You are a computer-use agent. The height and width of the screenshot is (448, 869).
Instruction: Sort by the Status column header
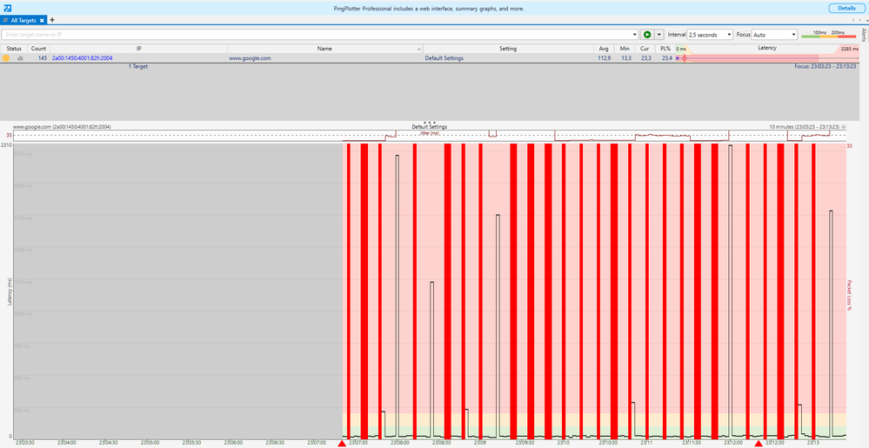coord(14,49)
